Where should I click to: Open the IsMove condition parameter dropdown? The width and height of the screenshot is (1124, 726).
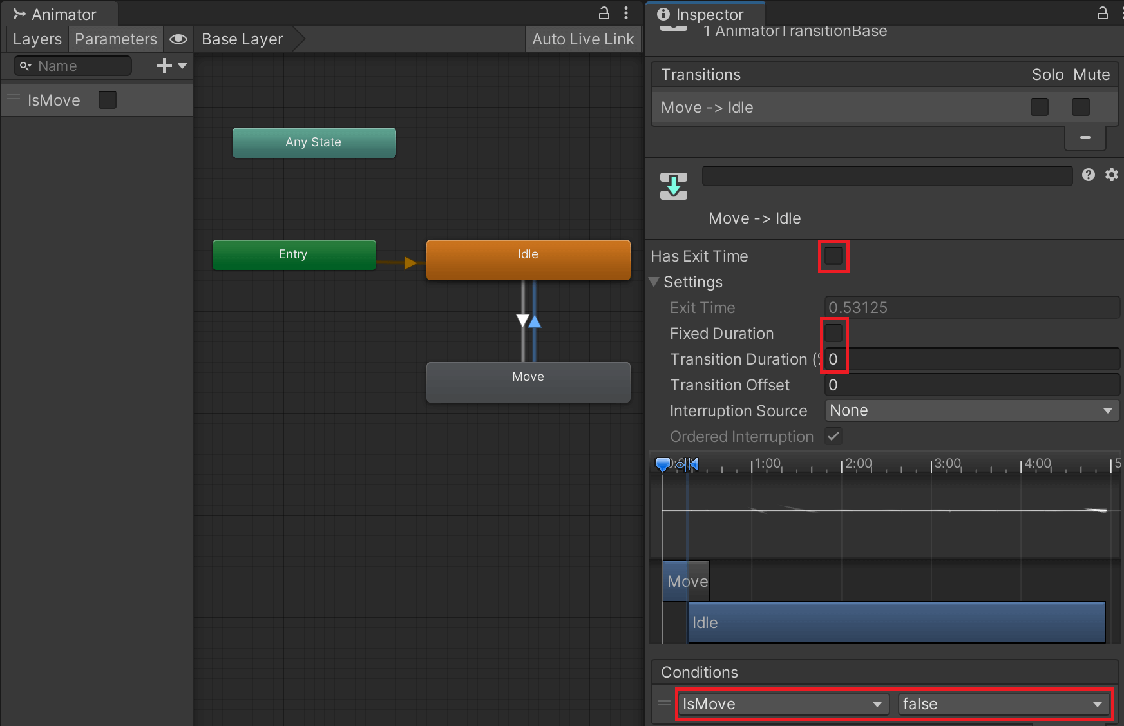pyautogui.click(x=783, y=704)
